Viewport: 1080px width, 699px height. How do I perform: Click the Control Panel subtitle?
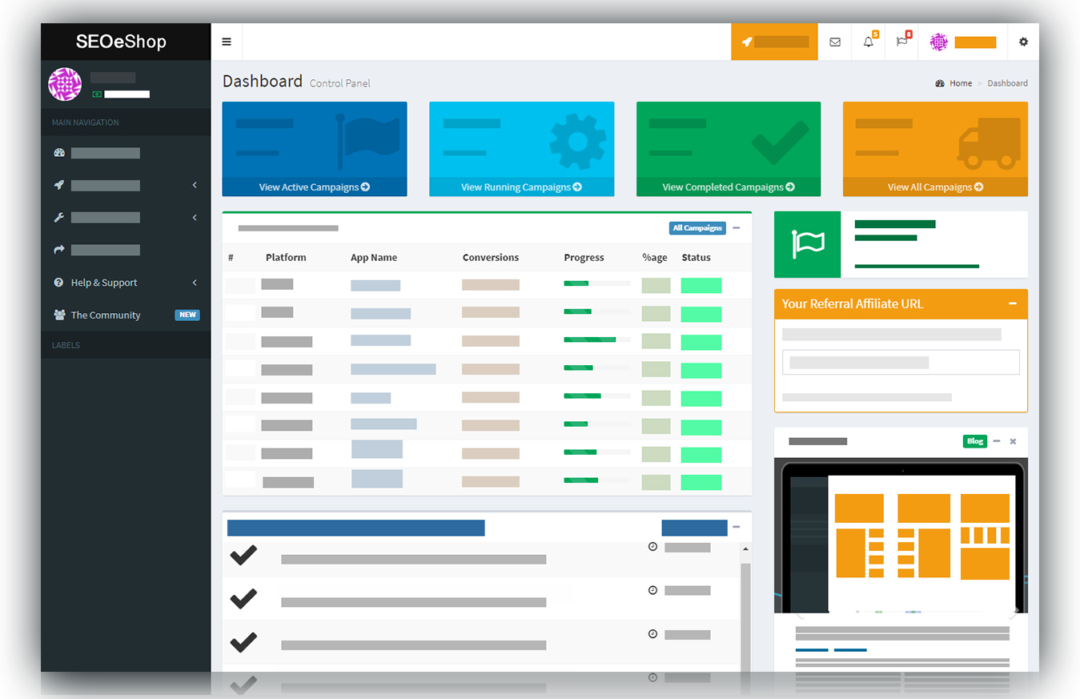[x=340, y=83]
